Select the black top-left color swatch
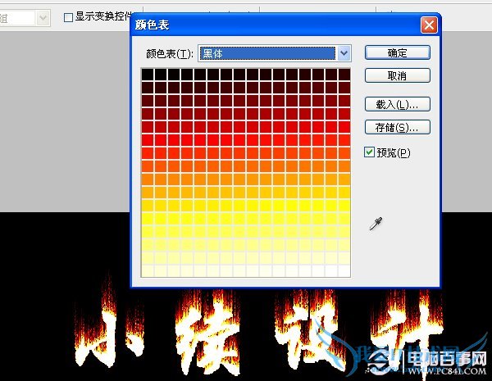 tap(148, 75)
